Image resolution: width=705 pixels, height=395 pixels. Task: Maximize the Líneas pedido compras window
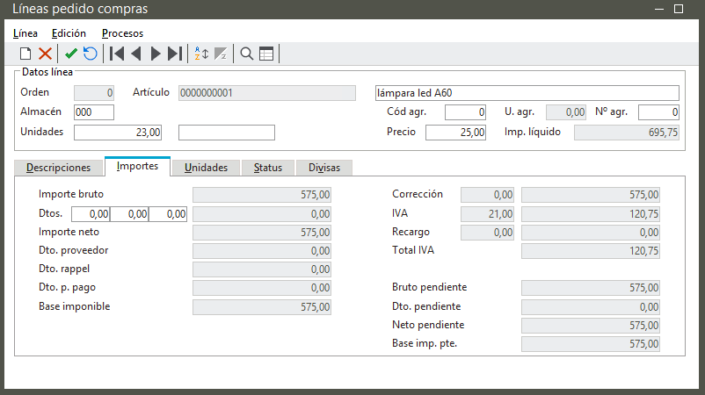[679, 9]
